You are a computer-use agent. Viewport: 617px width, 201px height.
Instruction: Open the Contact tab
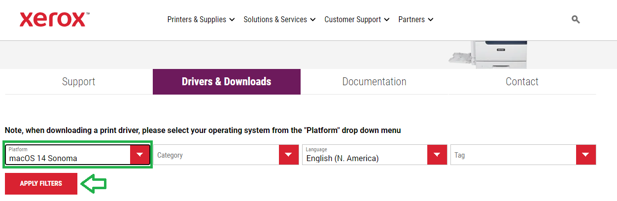tap(522, 82)
